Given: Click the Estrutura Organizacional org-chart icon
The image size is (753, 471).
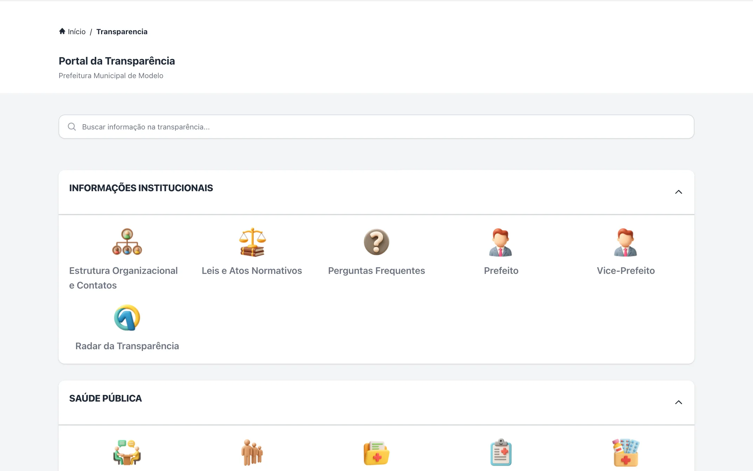Looking at the screenshot, I should [x=127, y=242].
